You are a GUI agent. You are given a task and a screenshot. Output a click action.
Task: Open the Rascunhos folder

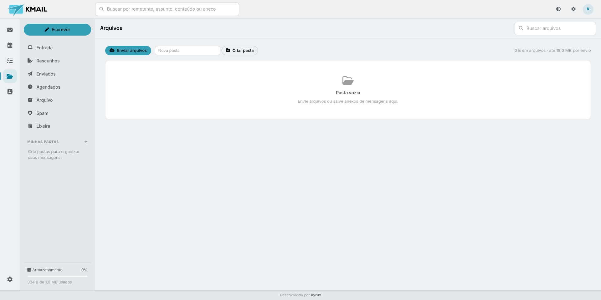[x=57, y=61]
